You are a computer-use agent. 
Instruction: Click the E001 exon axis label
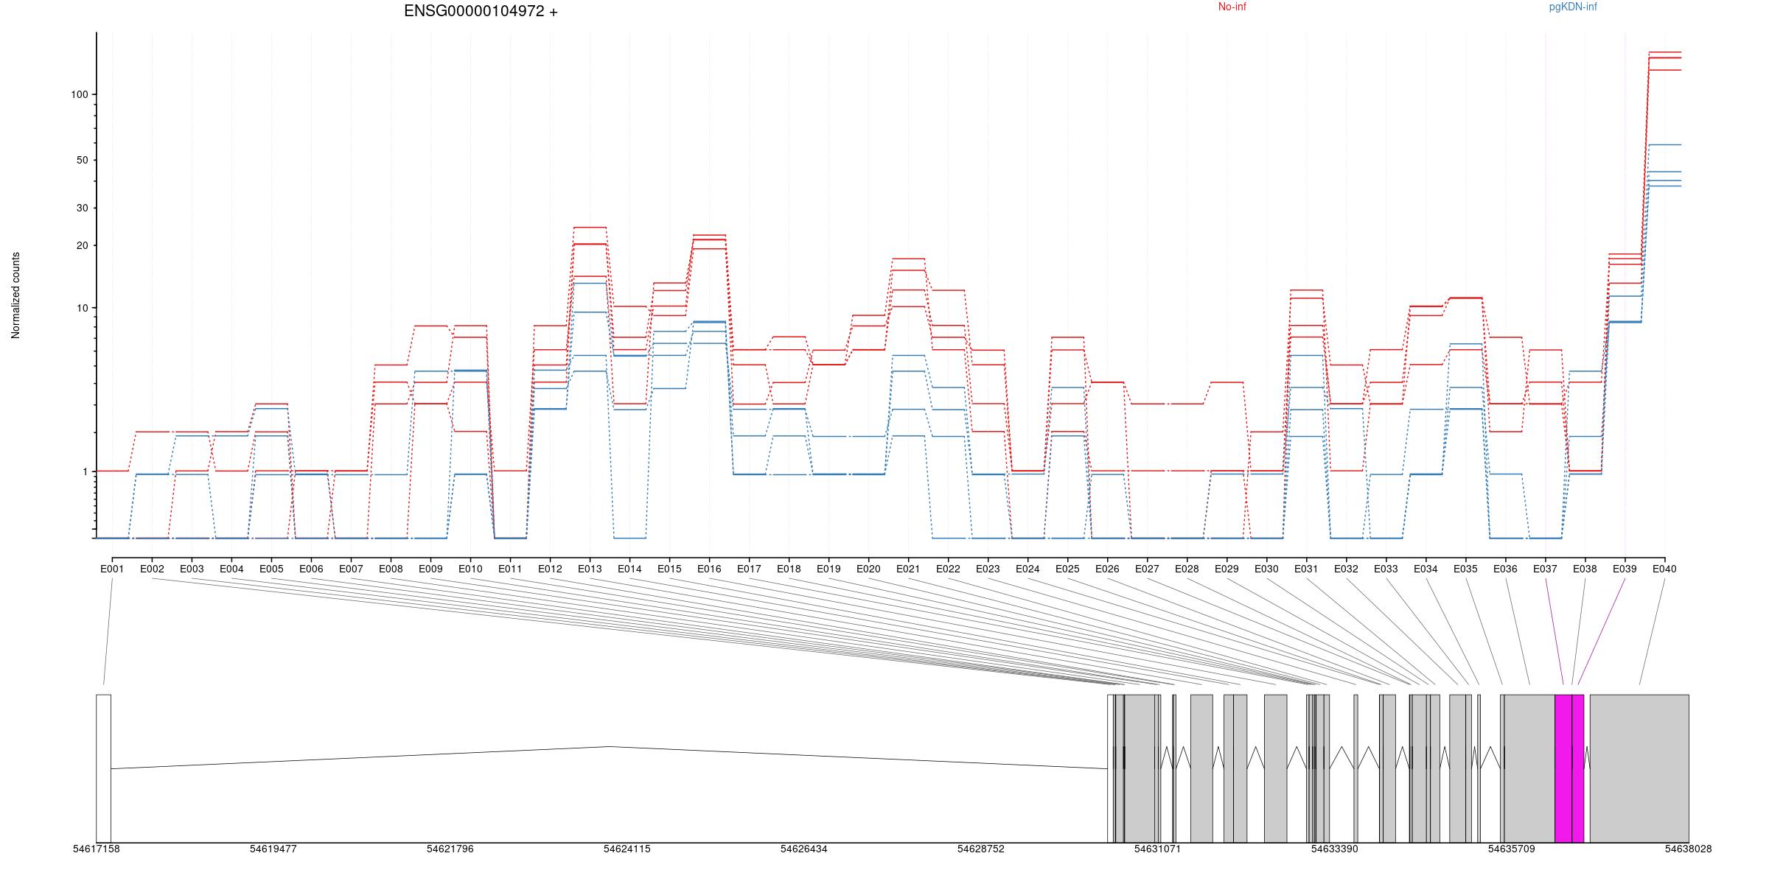[112, 569]
